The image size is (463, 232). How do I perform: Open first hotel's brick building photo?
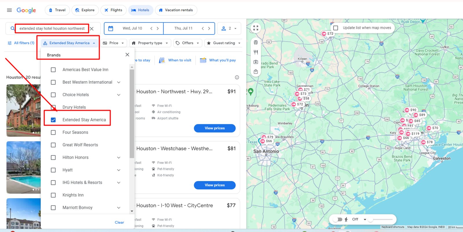(x=24, y=110)
